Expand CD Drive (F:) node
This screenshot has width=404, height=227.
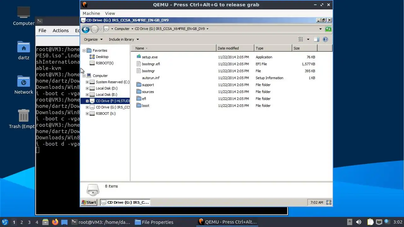[87, 101]
